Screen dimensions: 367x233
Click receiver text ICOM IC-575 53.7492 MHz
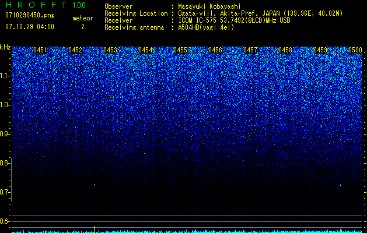point(234,20)
